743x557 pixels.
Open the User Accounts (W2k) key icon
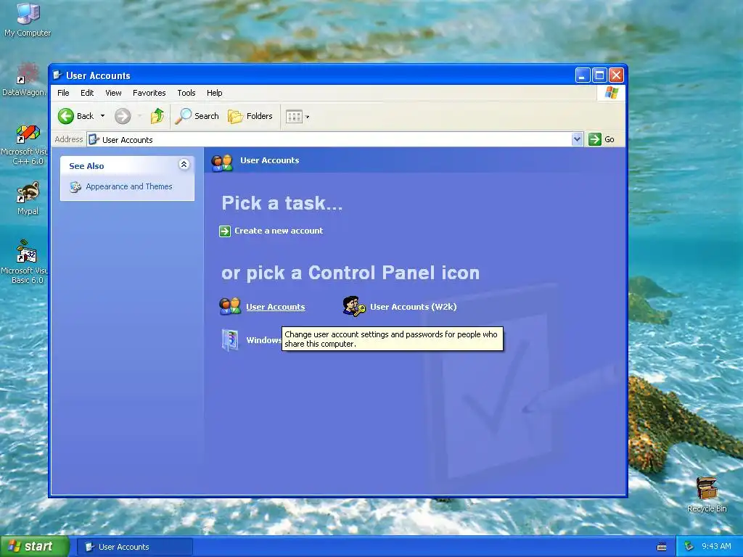354,306
